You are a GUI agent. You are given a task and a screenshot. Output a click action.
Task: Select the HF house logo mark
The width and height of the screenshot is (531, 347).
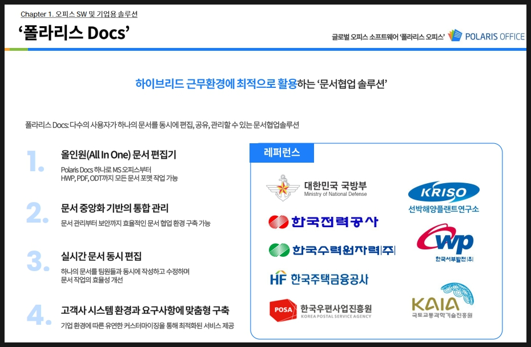(279, 278)
